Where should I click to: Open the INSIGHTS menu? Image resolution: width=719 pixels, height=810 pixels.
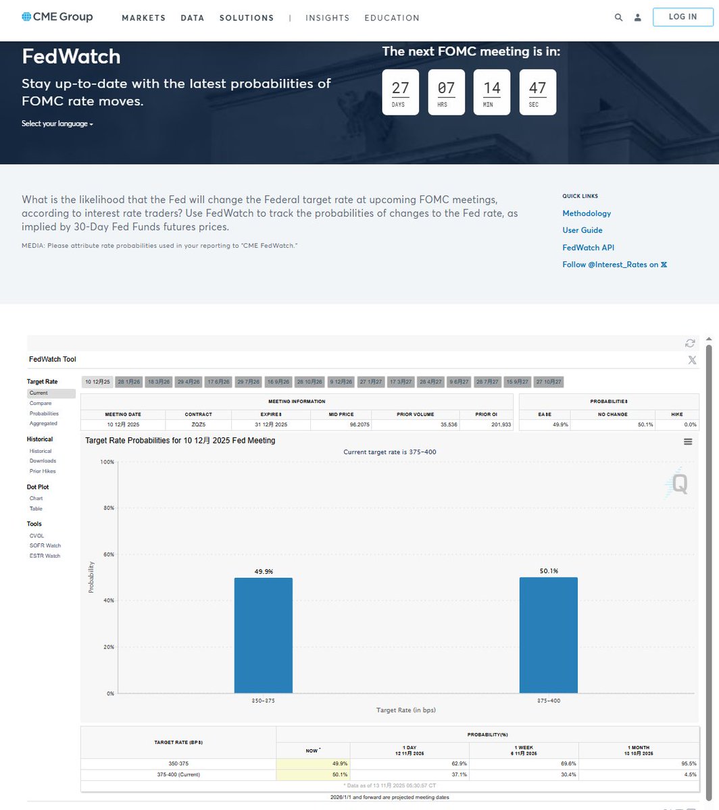[328, 18]
